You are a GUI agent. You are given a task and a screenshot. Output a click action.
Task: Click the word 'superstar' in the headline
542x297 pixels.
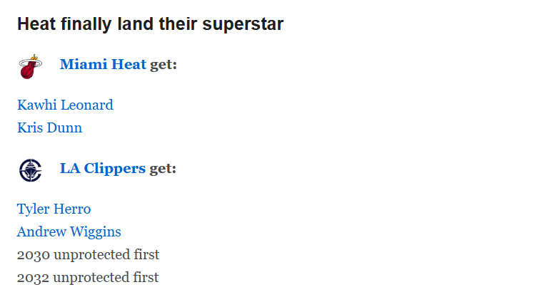(x=243, y=24)
